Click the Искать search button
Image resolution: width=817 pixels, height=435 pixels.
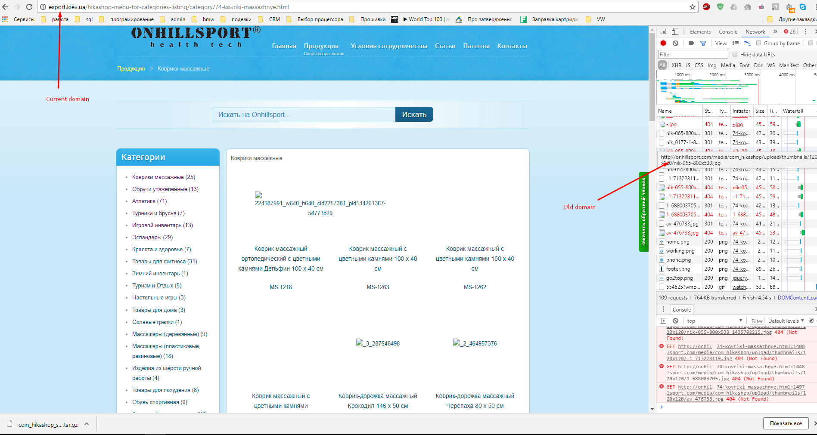[x=414, y=114]
